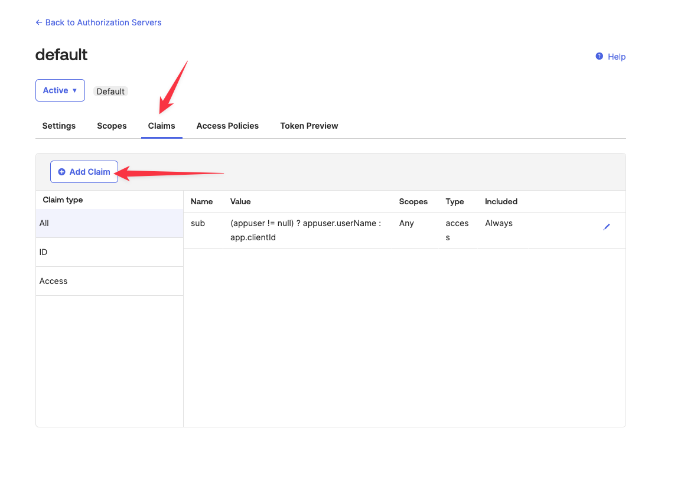Screen dimensions: 684x477
Task: Click the back arrow icon at top left
Action: (x=39, y=22)
